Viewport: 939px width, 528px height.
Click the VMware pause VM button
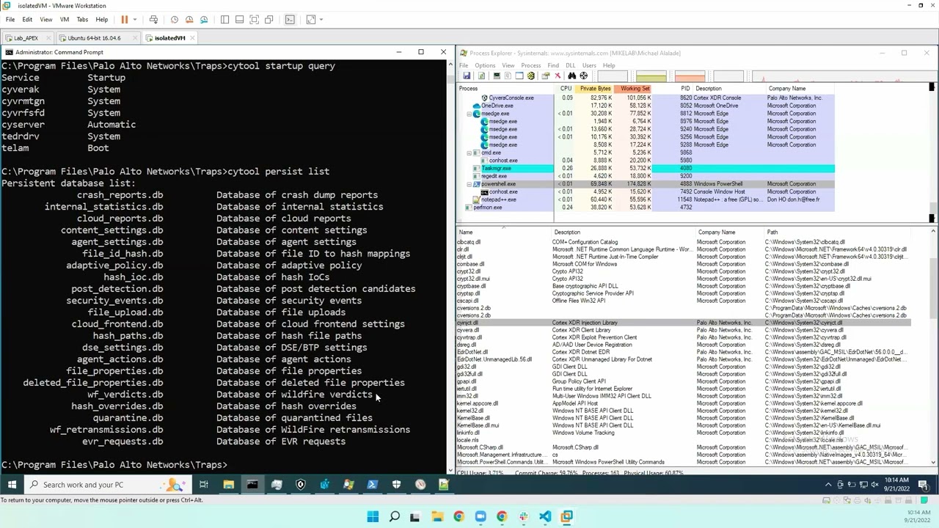point(124,20)
